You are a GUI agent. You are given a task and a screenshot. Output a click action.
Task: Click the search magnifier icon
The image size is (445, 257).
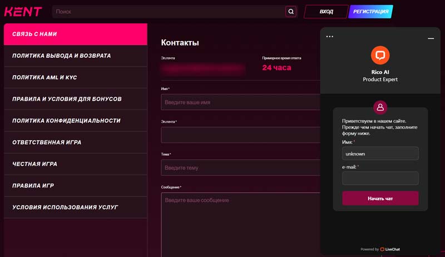[291, 12]
